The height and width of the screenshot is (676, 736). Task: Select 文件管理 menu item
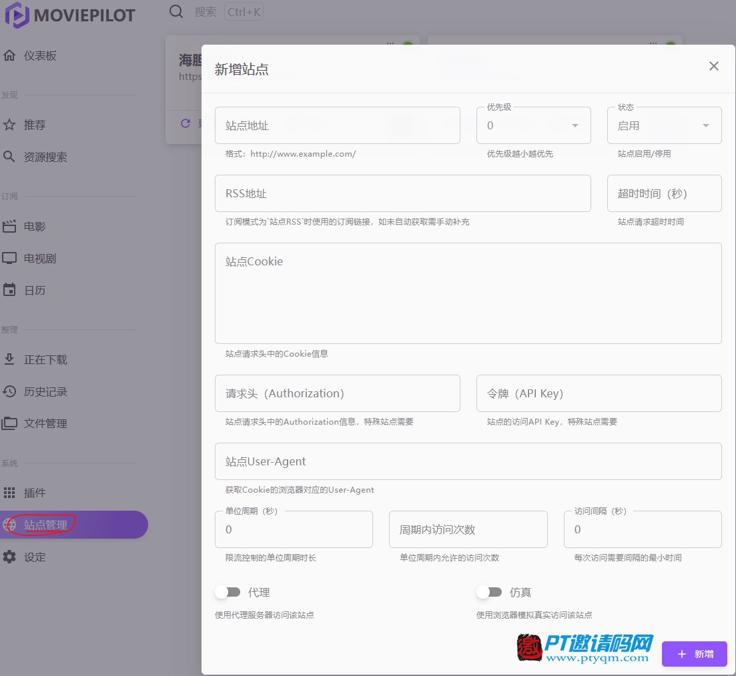tap(45, 423)
